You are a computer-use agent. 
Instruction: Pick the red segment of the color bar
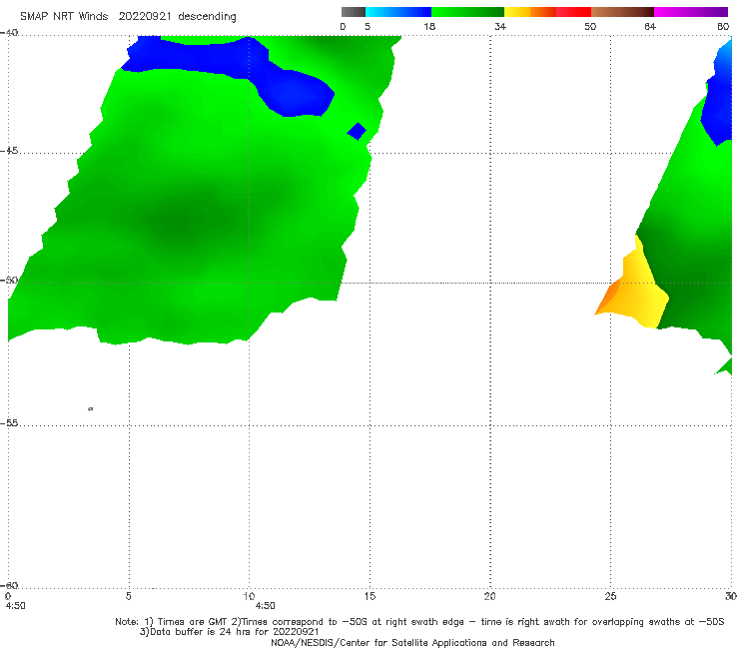pyautogui.click(x=573, y=12)
